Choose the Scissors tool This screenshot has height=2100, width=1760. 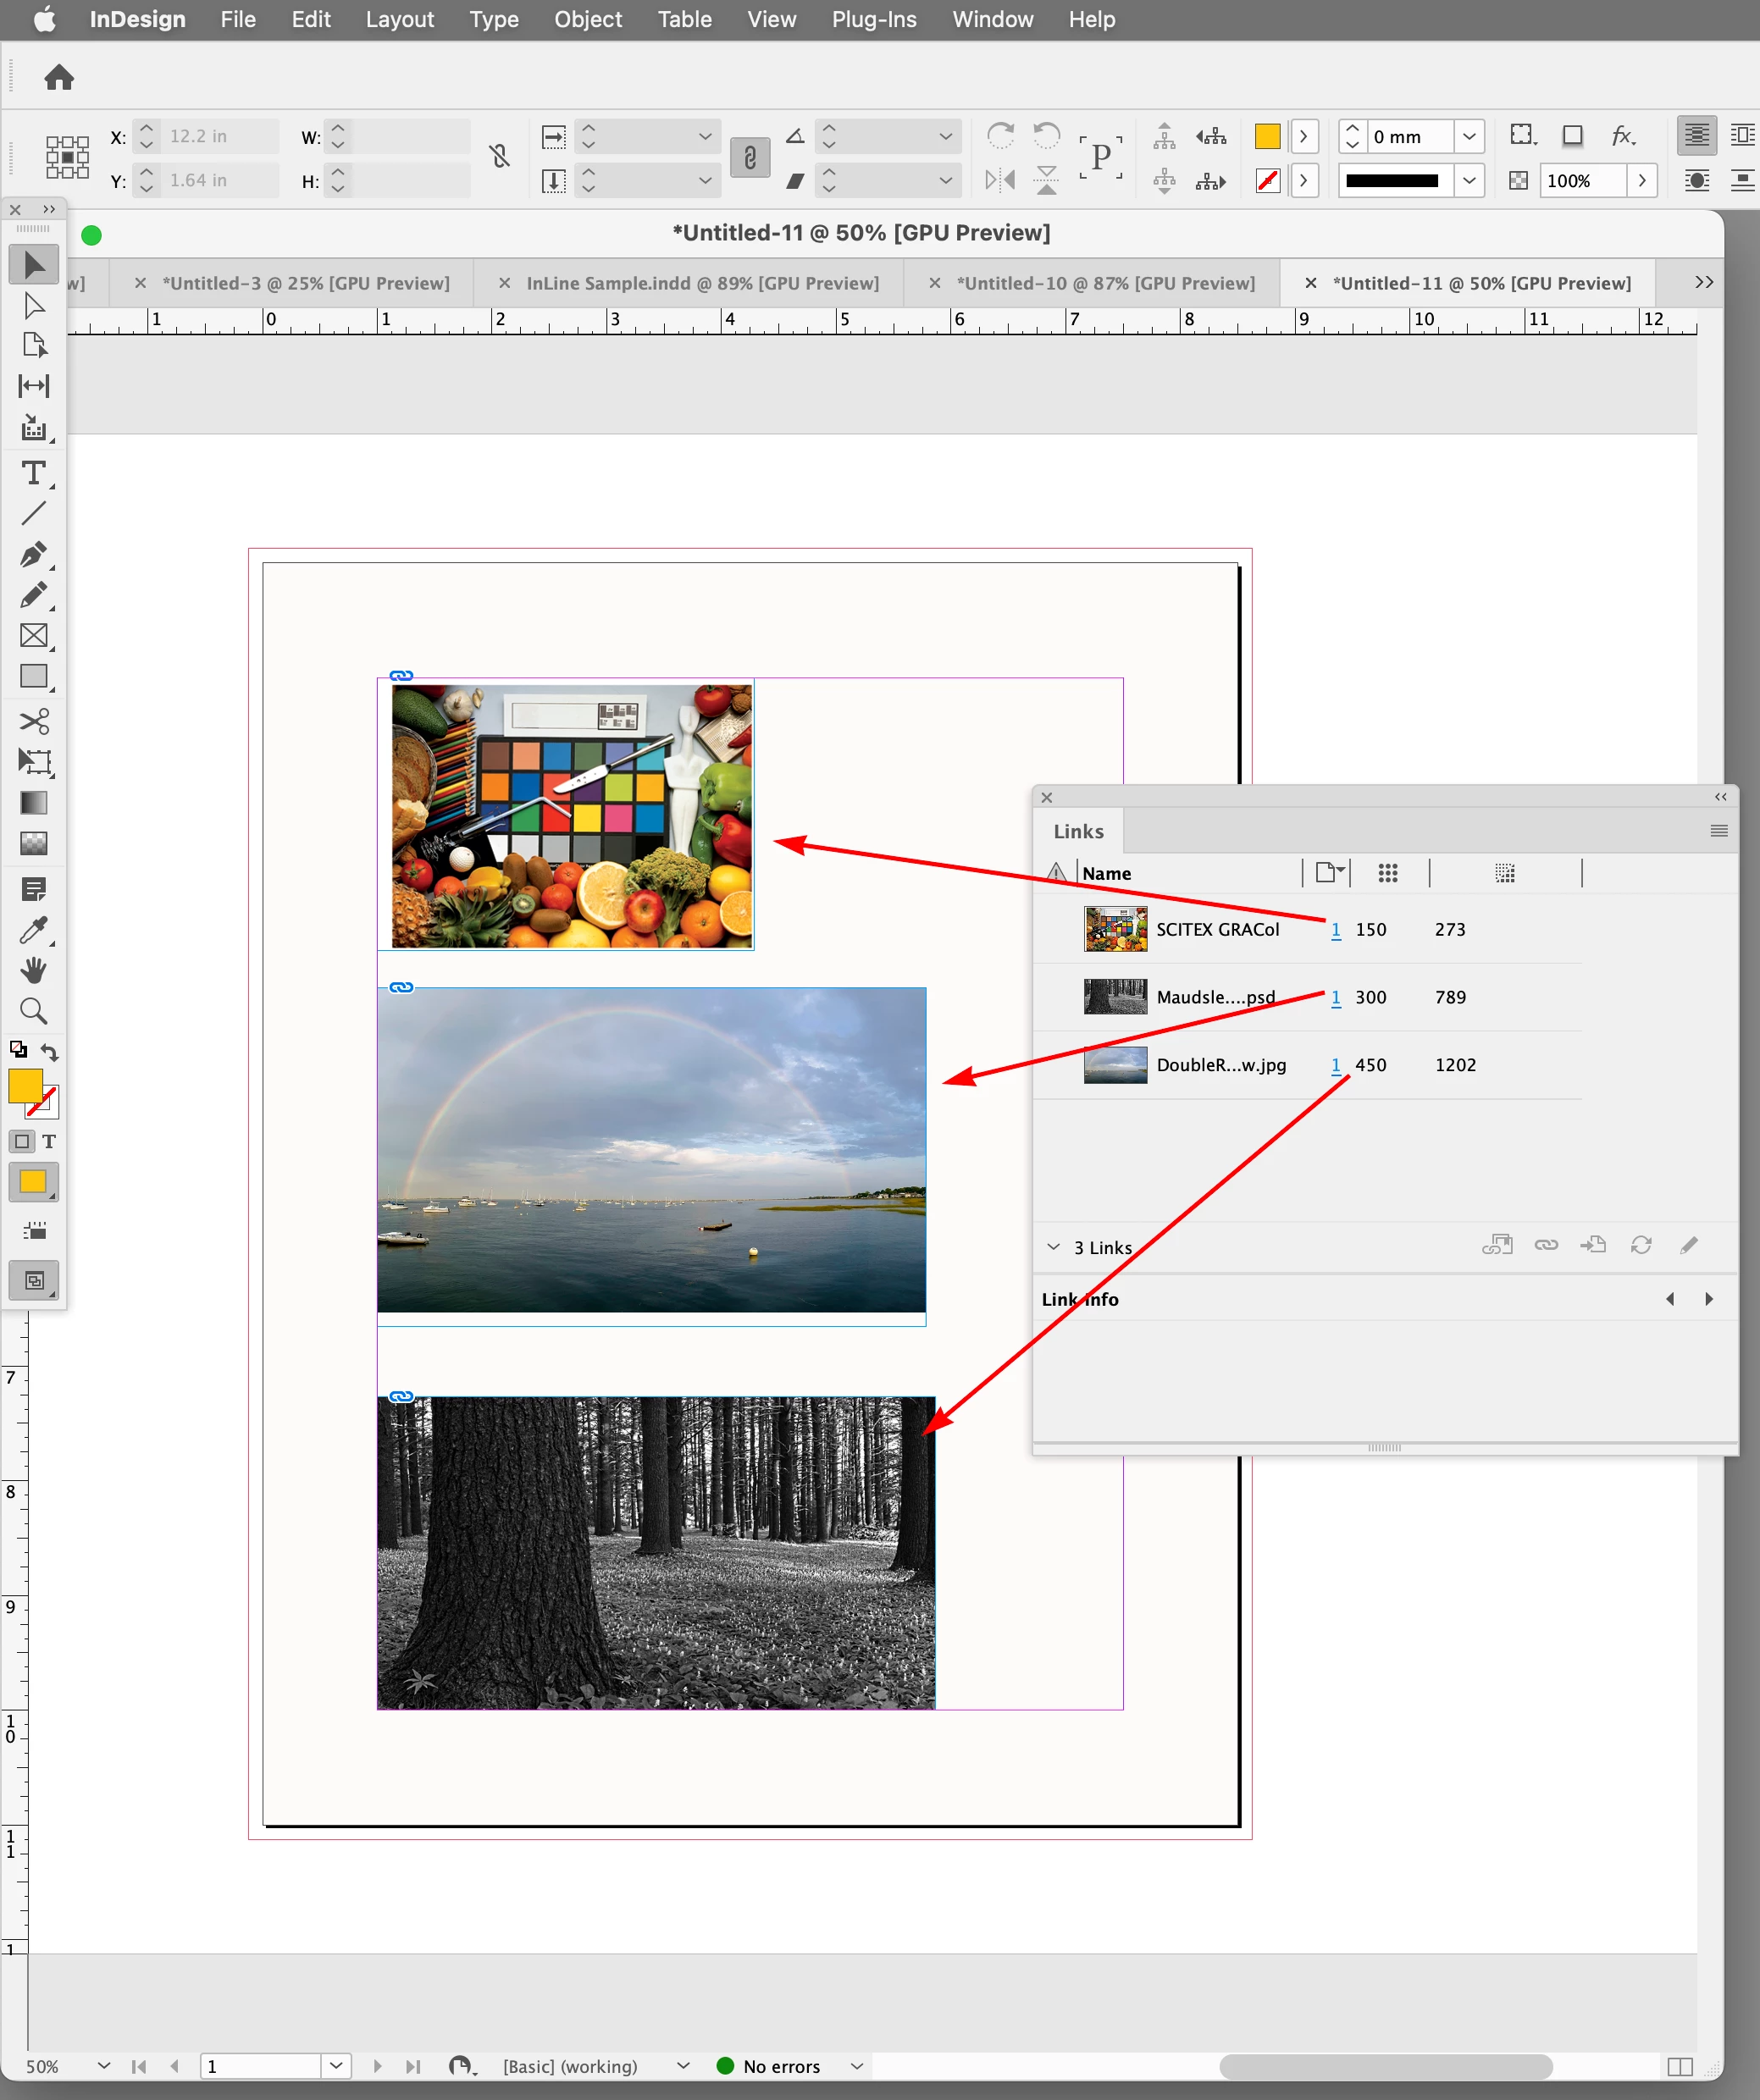(33, 721)
